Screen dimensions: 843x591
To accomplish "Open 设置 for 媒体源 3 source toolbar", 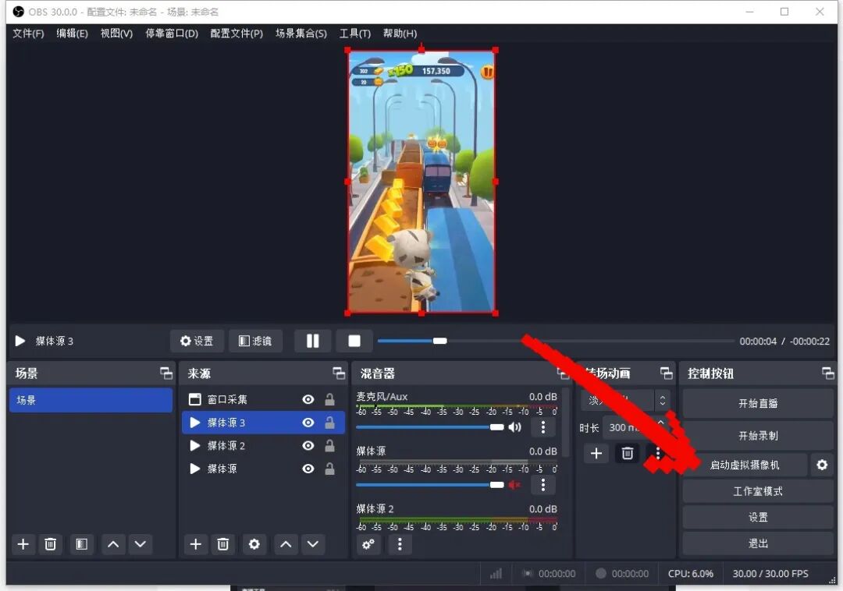I will (197, 341).
